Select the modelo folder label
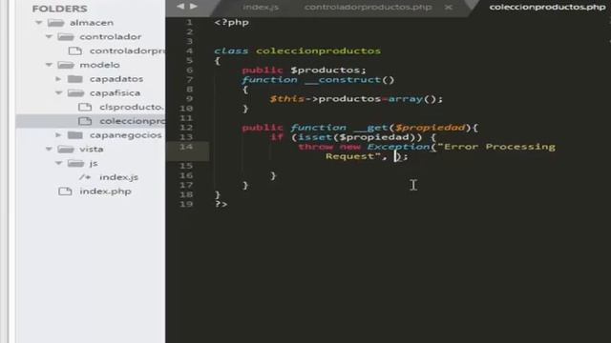 coord(99,65)
